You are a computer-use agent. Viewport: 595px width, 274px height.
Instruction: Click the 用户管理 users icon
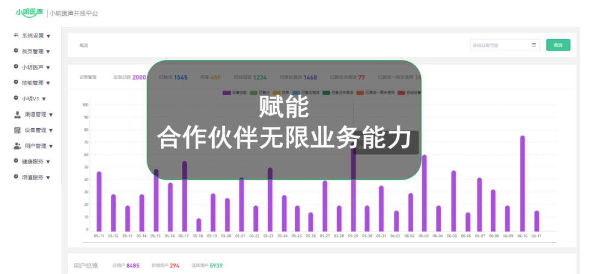pos(18,146)
